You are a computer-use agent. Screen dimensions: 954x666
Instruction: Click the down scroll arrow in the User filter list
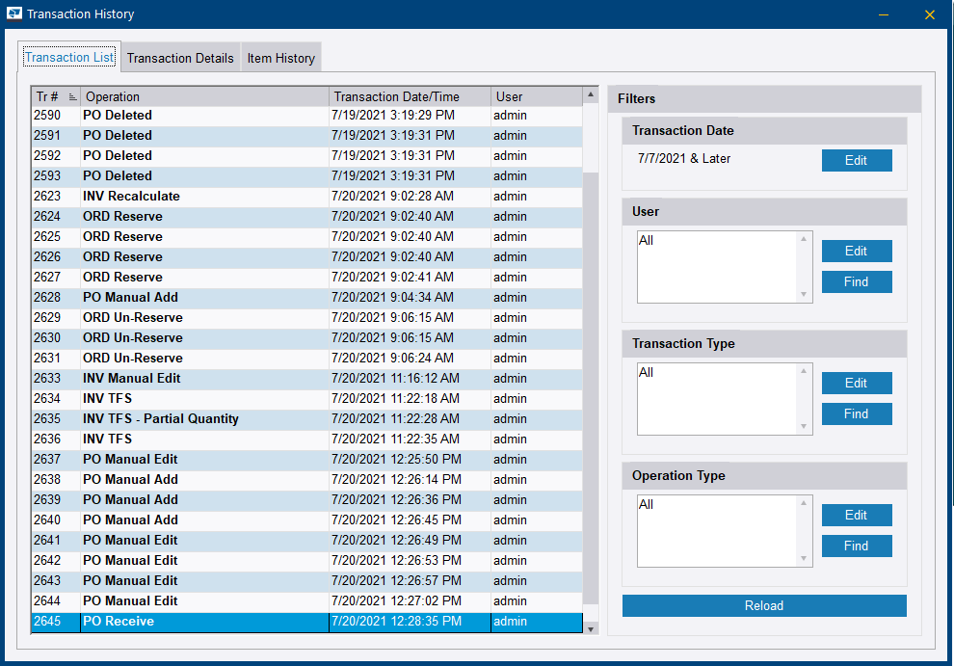(806, 296)
